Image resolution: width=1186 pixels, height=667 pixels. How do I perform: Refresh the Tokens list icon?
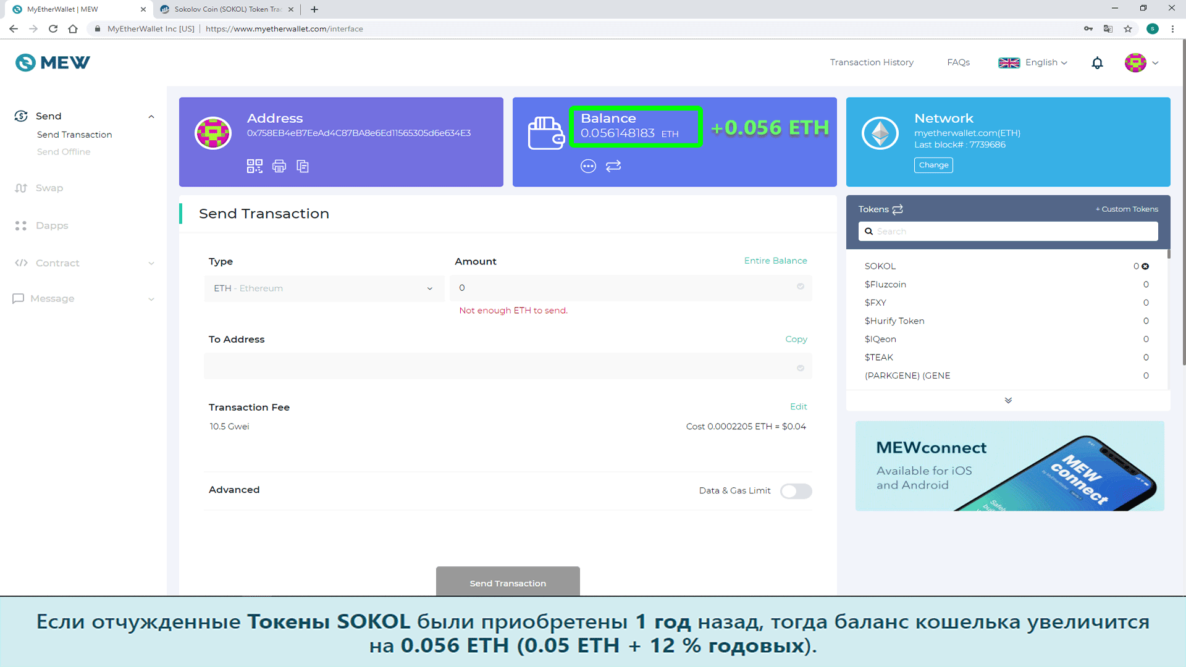click(898, 209)
